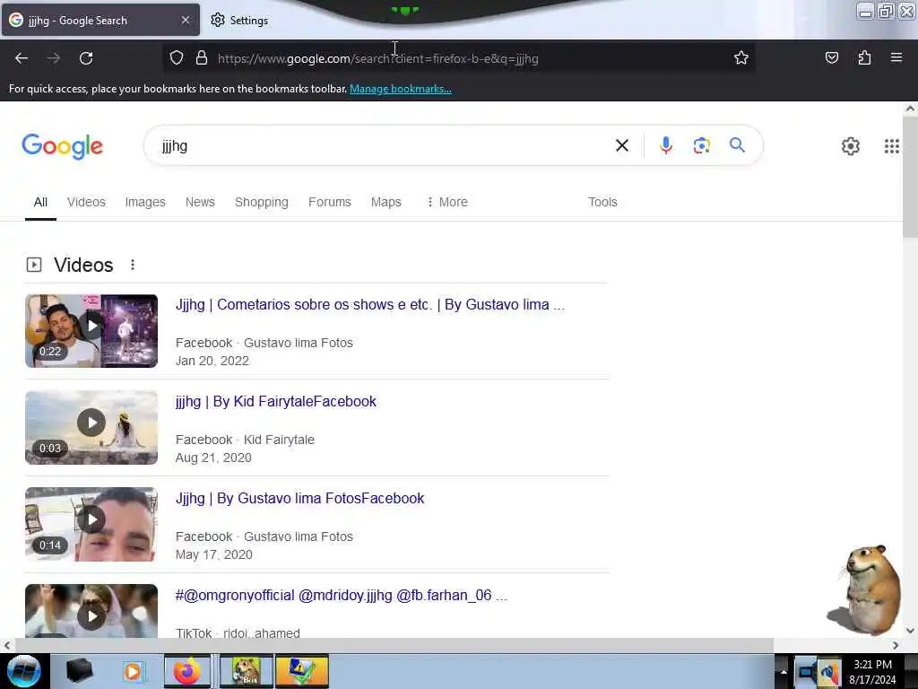Open the media player taskbar icon

point(133,671)
